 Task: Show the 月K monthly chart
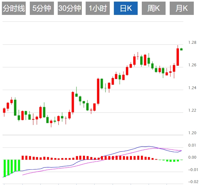pyautogui.click(x=182, y=8)
